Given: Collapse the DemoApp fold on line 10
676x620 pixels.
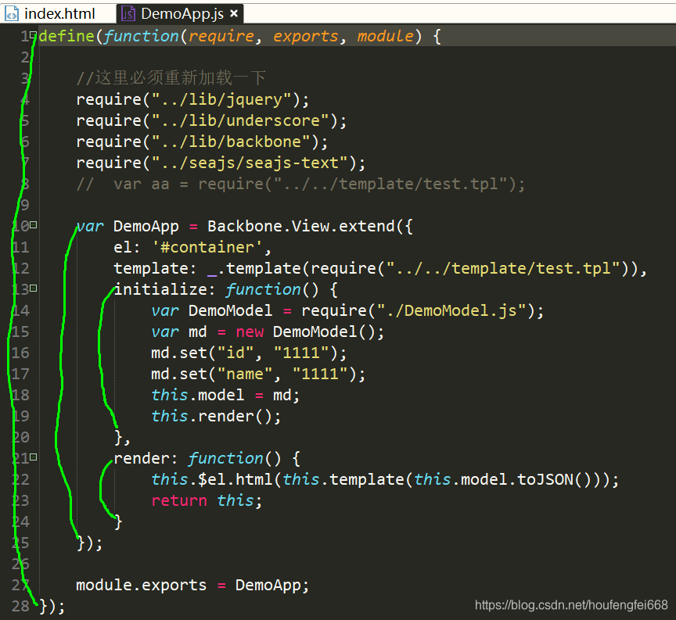Looking at the screenshot, I should (x=34, y=225).
